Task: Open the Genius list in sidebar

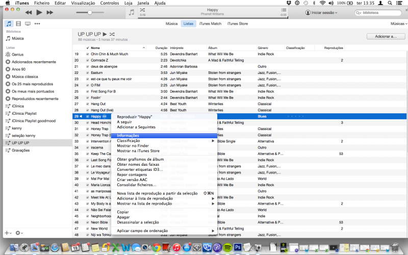Action: 17,55
